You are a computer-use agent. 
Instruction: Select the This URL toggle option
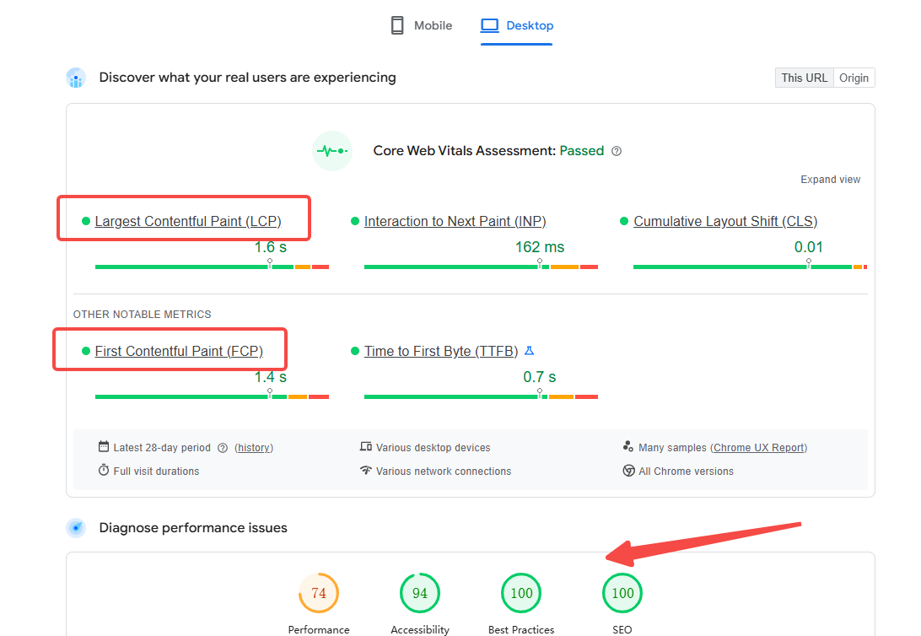point(804,78)
